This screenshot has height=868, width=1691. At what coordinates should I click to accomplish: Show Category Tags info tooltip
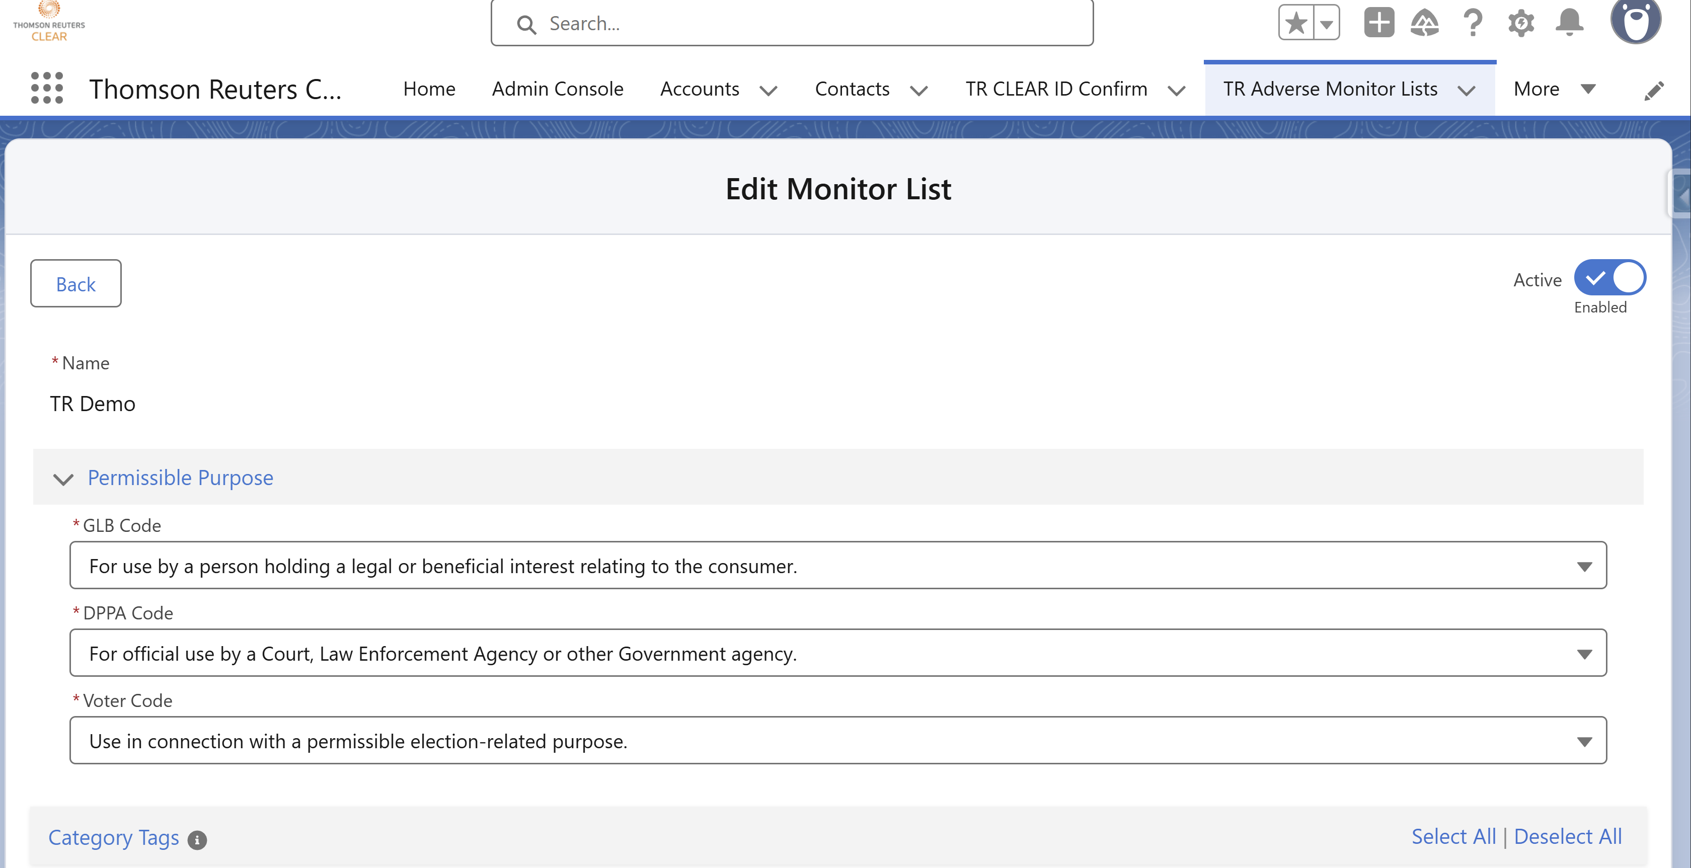[197, 840]
